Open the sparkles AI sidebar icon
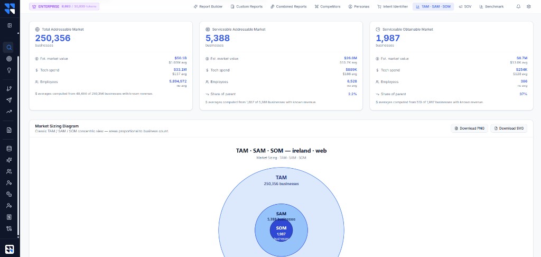The image size is (541, 257). click(x=10, y=160)
